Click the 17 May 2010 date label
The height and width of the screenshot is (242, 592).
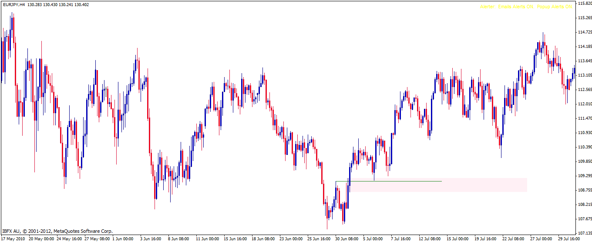pyautogui.click(x=13, y=239)
